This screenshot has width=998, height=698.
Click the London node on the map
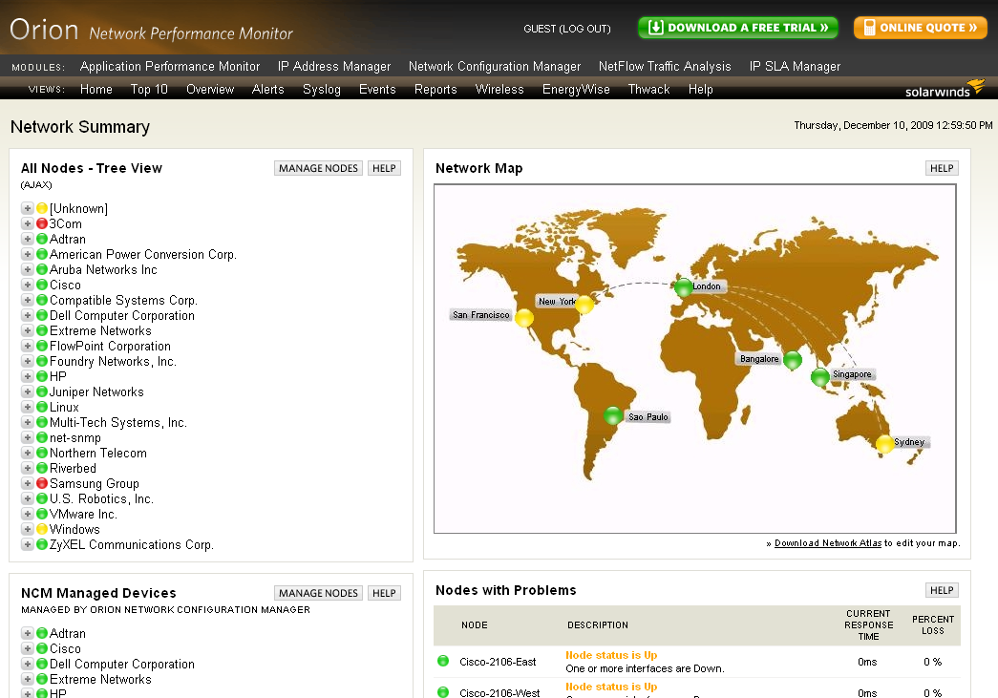[x=683, y=287]
